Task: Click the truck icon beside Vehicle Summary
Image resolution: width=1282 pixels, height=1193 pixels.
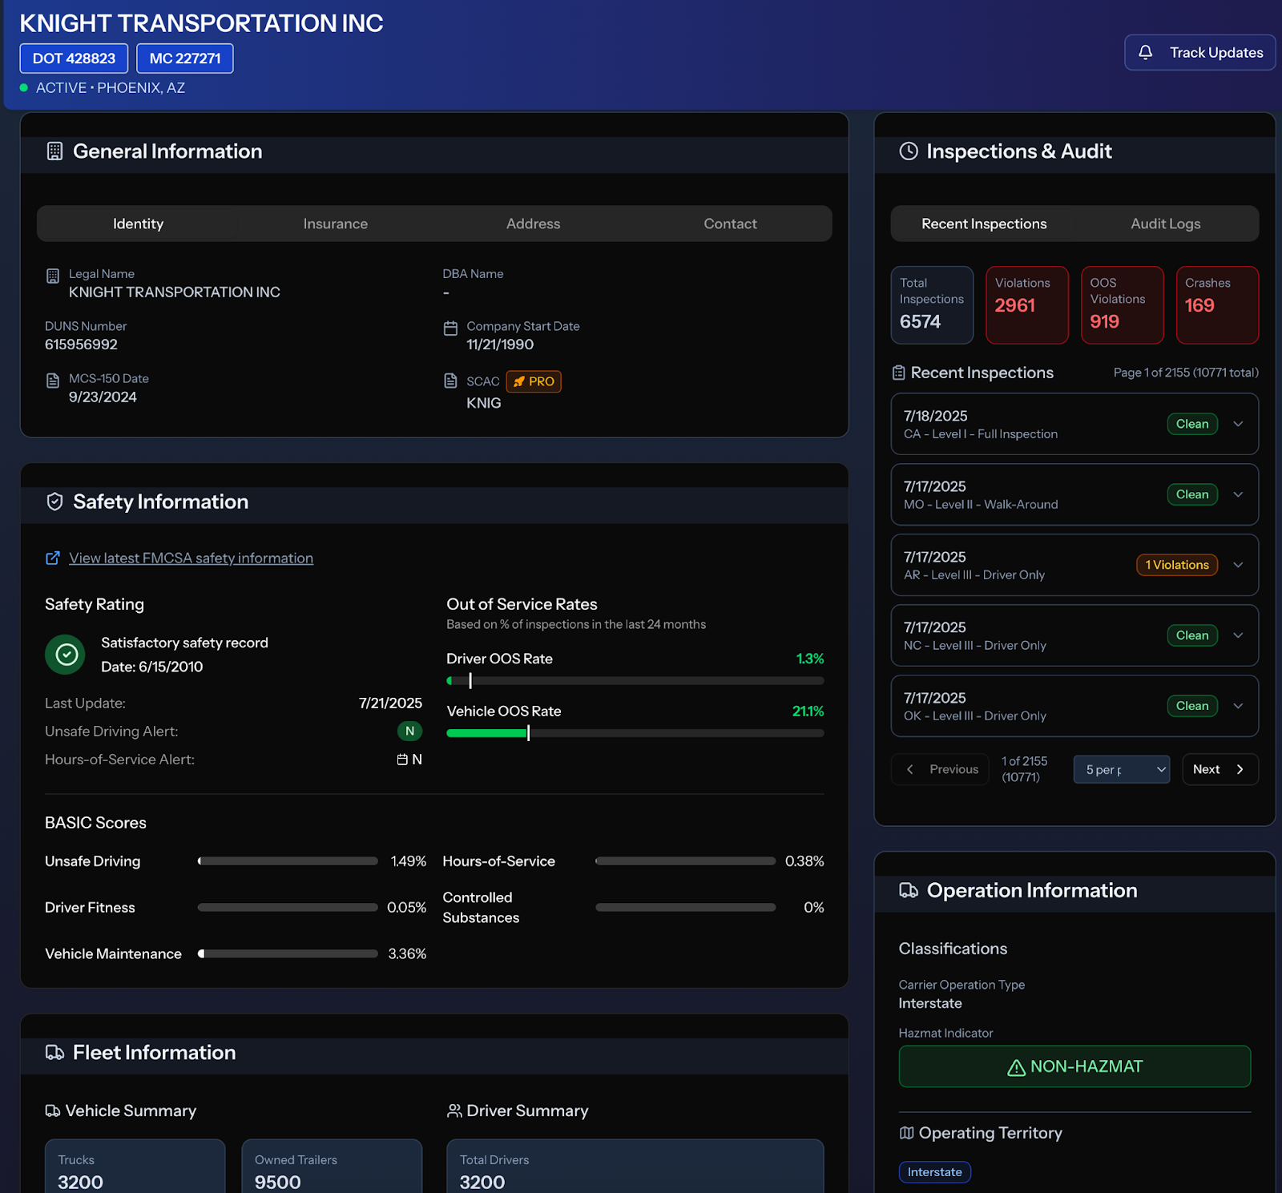Action: [53, 1110]
